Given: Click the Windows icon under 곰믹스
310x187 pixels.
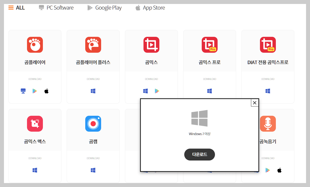Looking at the screenshot, I should pyautogui.click(x=146, y=91).
